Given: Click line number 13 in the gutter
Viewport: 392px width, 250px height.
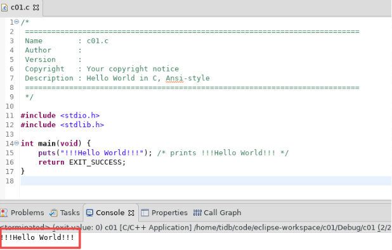Looking at the screenshot, I should (10, 134).
